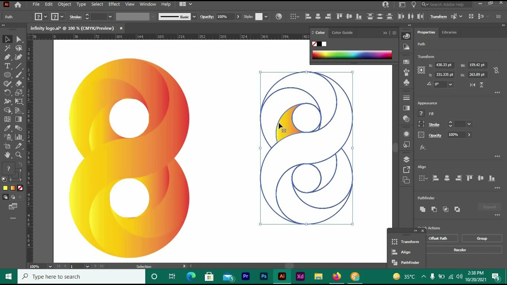Viewport: 507px width, 285px height.
Task: Open the Transparency panel icon in dock
Action: pos(406,119)
